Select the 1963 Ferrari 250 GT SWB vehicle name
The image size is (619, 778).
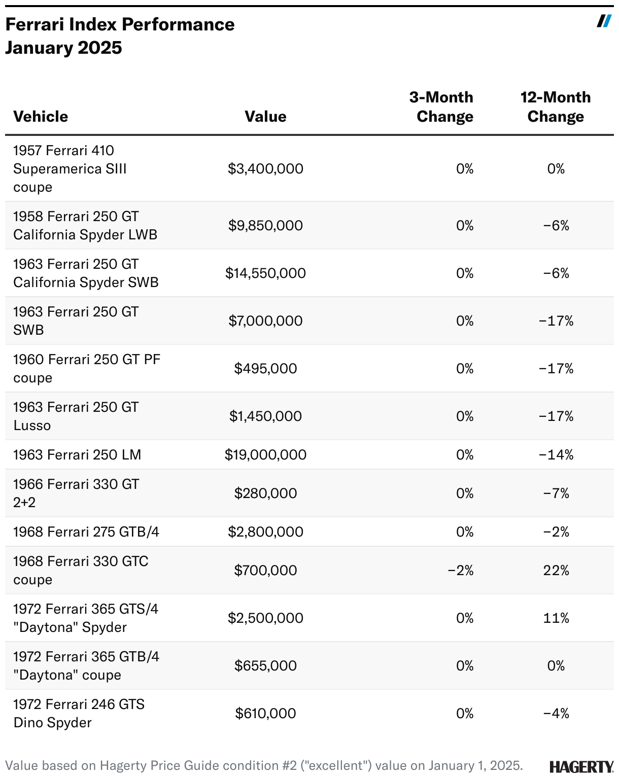point(76,321)
